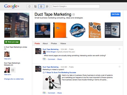Screen dimensions: 127x95
Task: Click the In Duct Tape Marketing's circles heading
Action: (x=16, y=48)
